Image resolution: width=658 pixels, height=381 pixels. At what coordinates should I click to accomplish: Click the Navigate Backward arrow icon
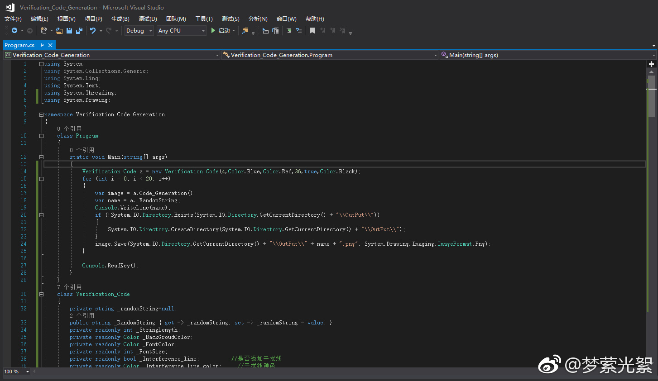[14, 31]
